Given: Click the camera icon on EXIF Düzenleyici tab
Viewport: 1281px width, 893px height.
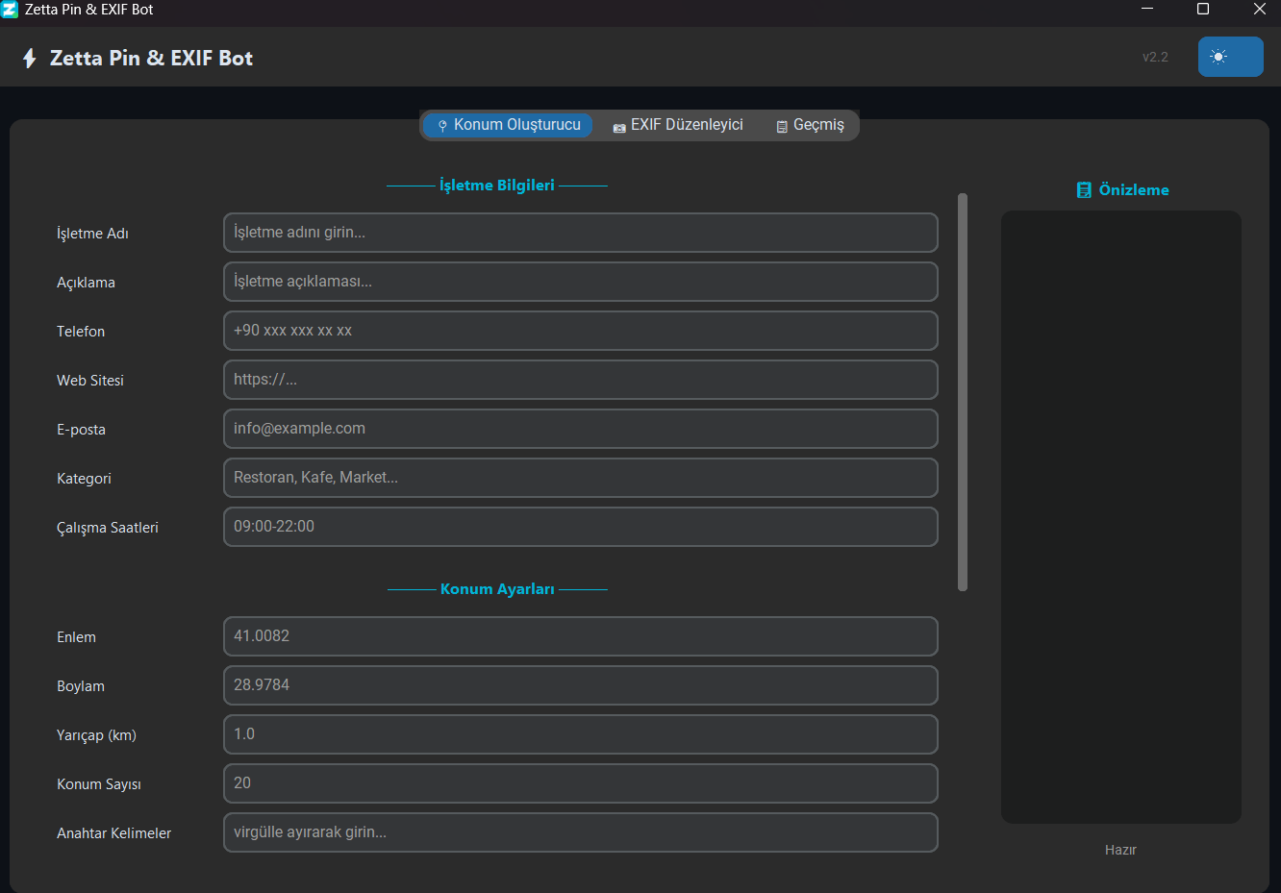Looking at the screenshot, I should coord(619,127).
